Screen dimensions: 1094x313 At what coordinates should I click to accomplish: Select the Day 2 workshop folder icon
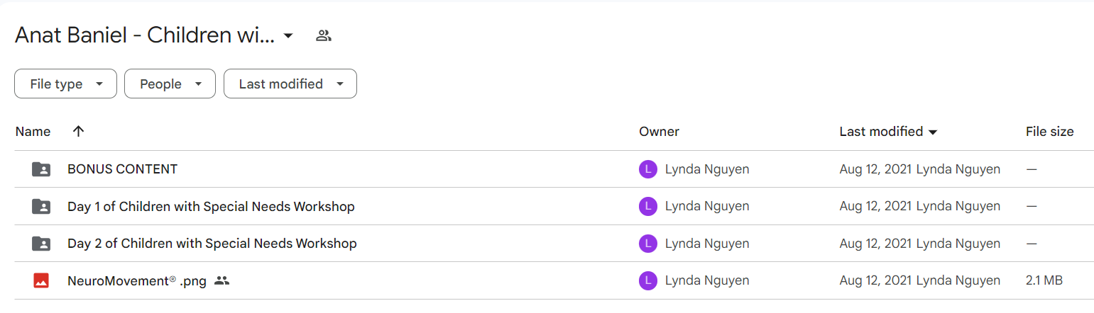coord(41,244)
